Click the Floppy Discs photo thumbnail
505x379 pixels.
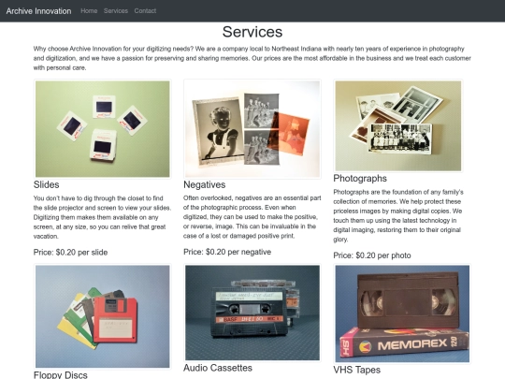pos(103,316)
